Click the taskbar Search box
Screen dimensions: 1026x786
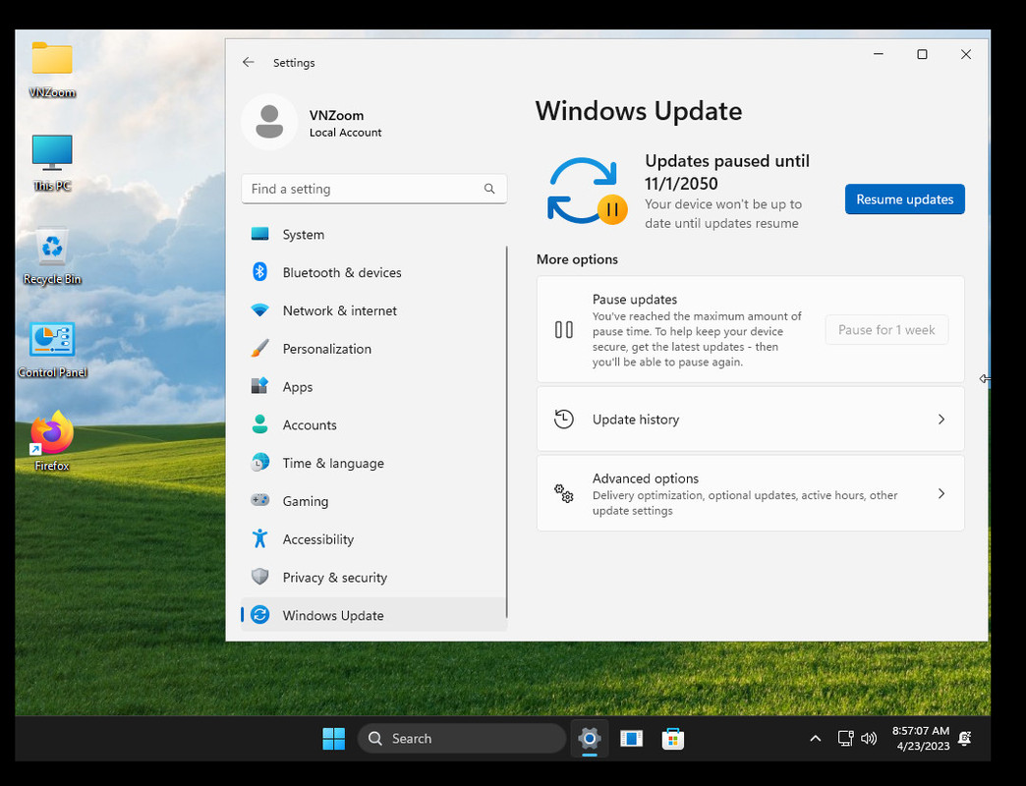(x=461, y=739)
